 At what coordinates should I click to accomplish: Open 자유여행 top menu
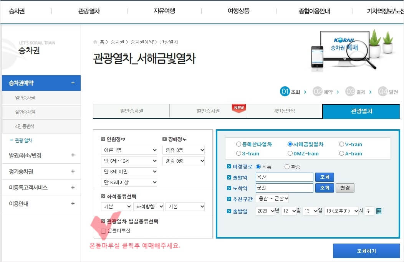[164, 11]
